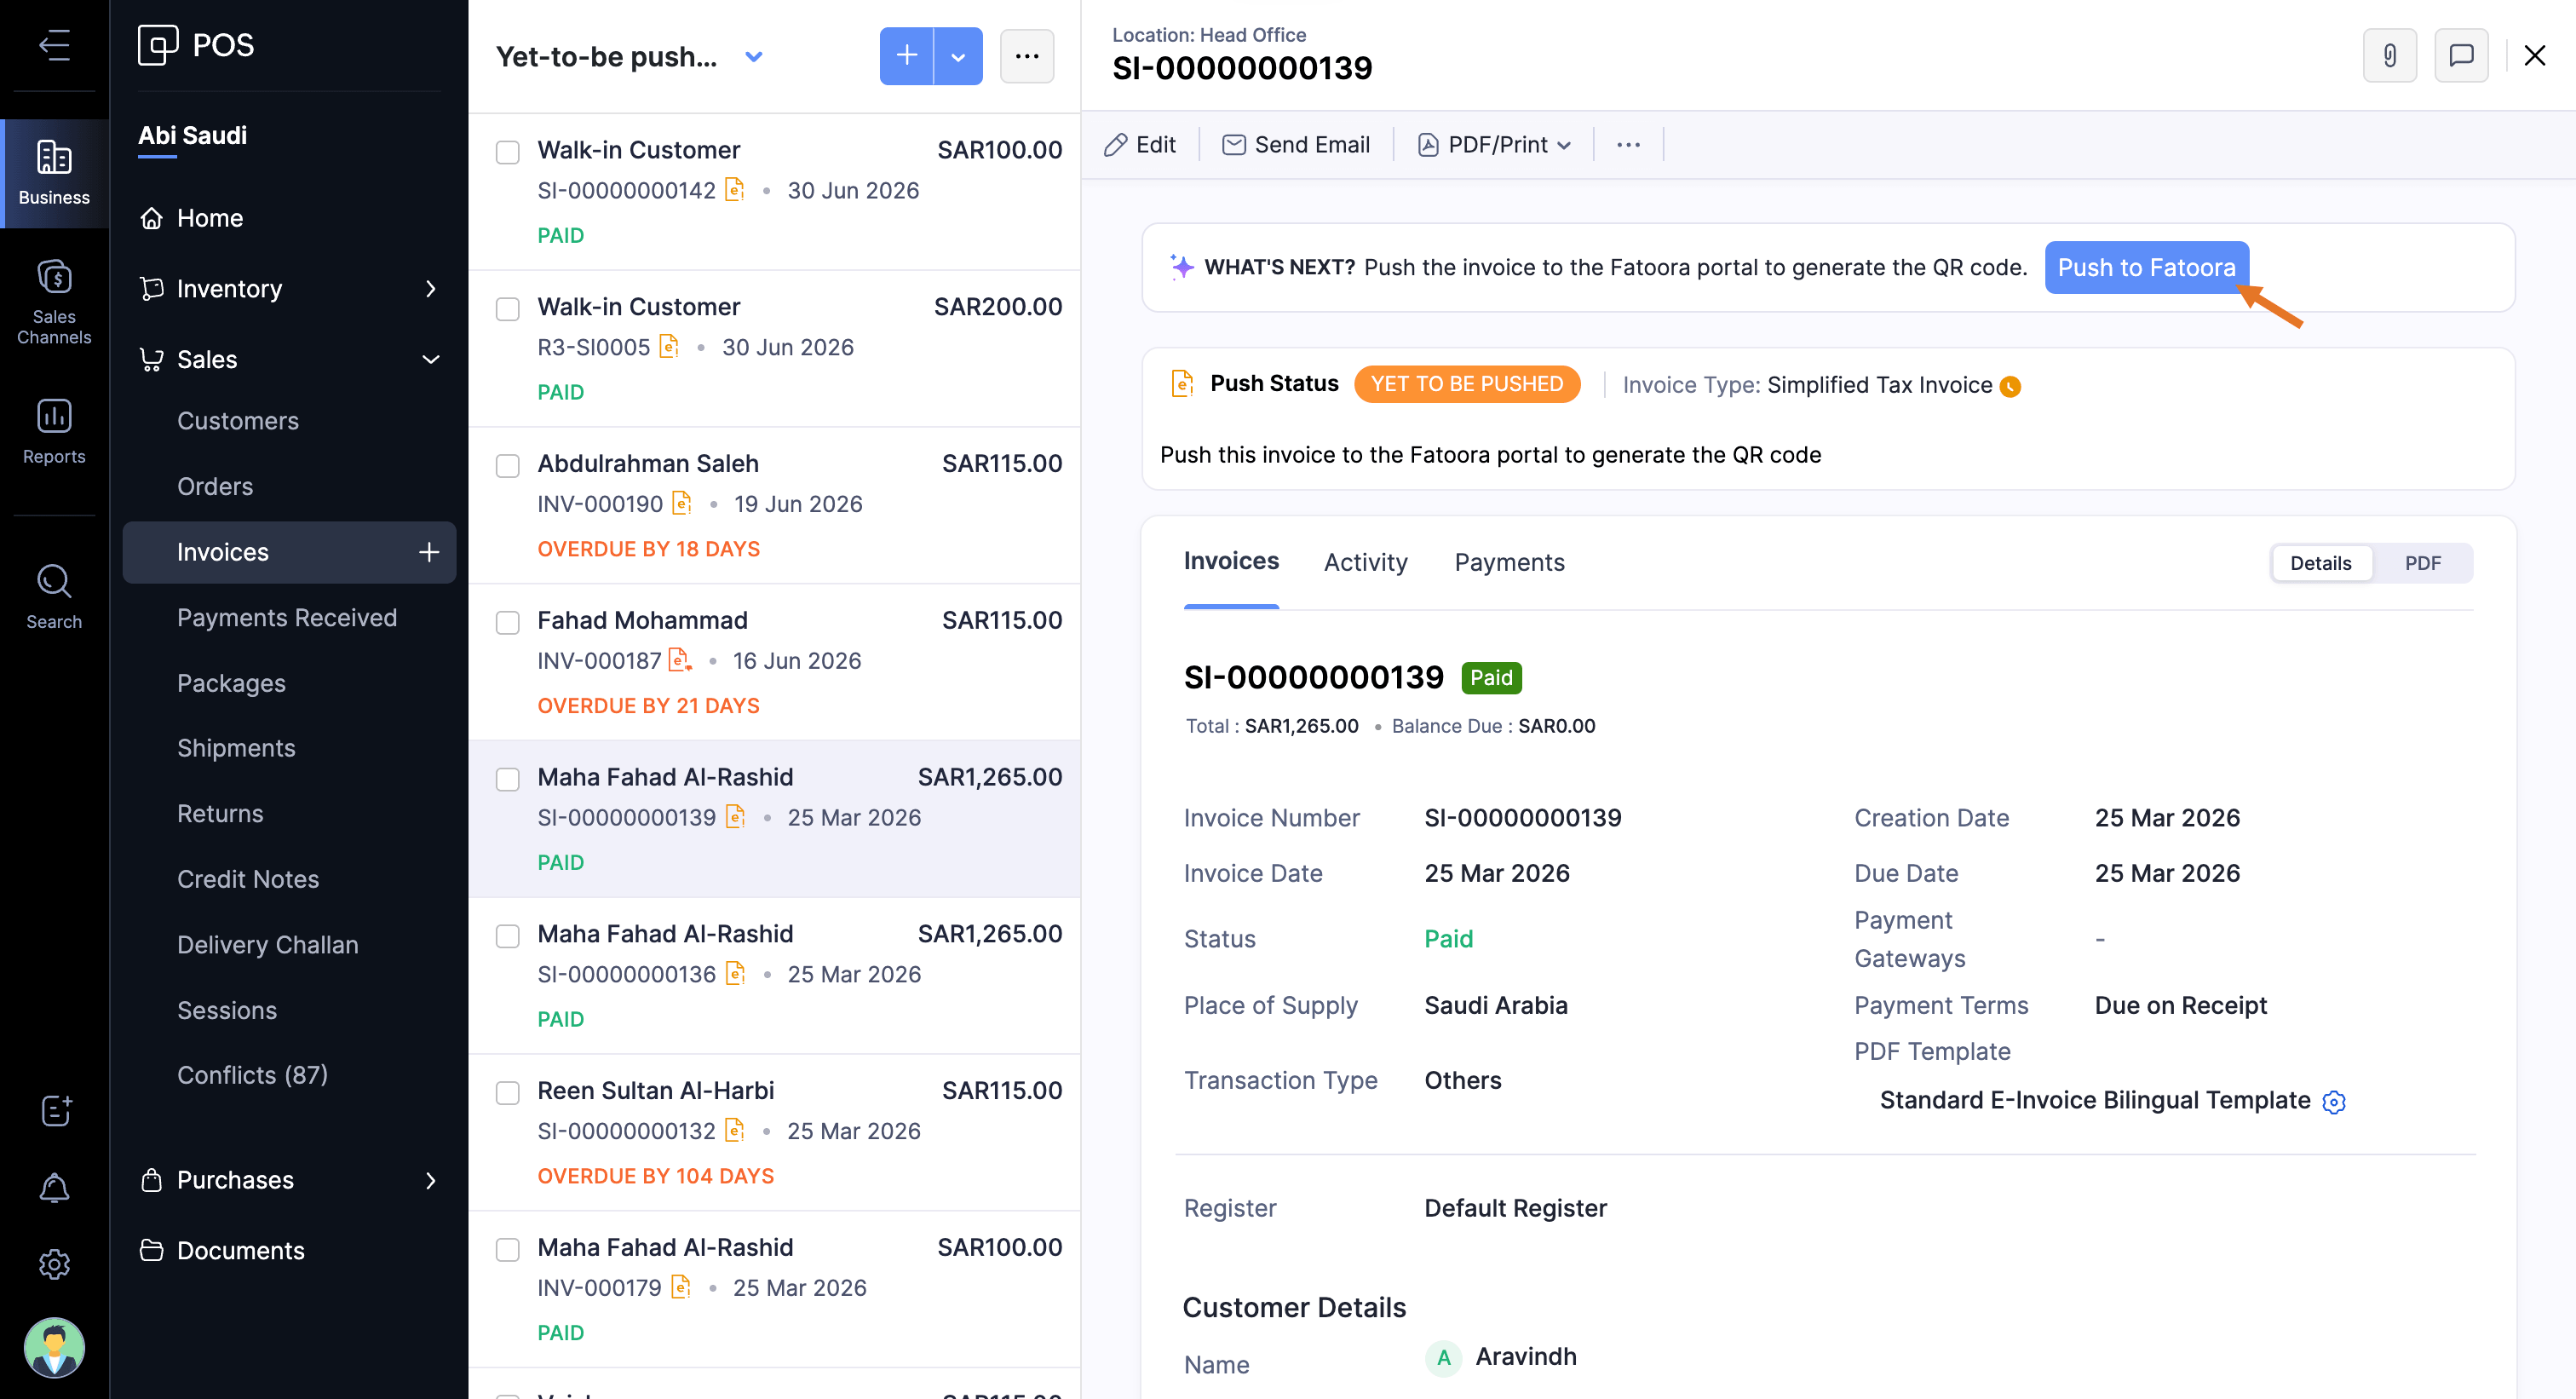Click the e-invoice icon next to SI-00000000142
Image resolution: width=2576 pixels, height=1399 pixels.
[735, 189]
